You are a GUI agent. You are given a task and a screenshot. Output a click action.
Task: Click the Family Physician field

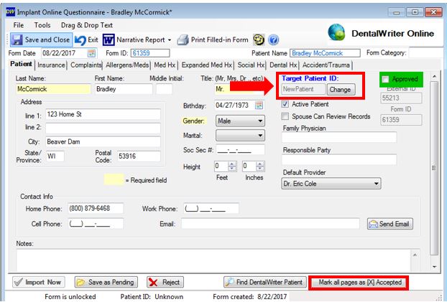tap(339, 137)
